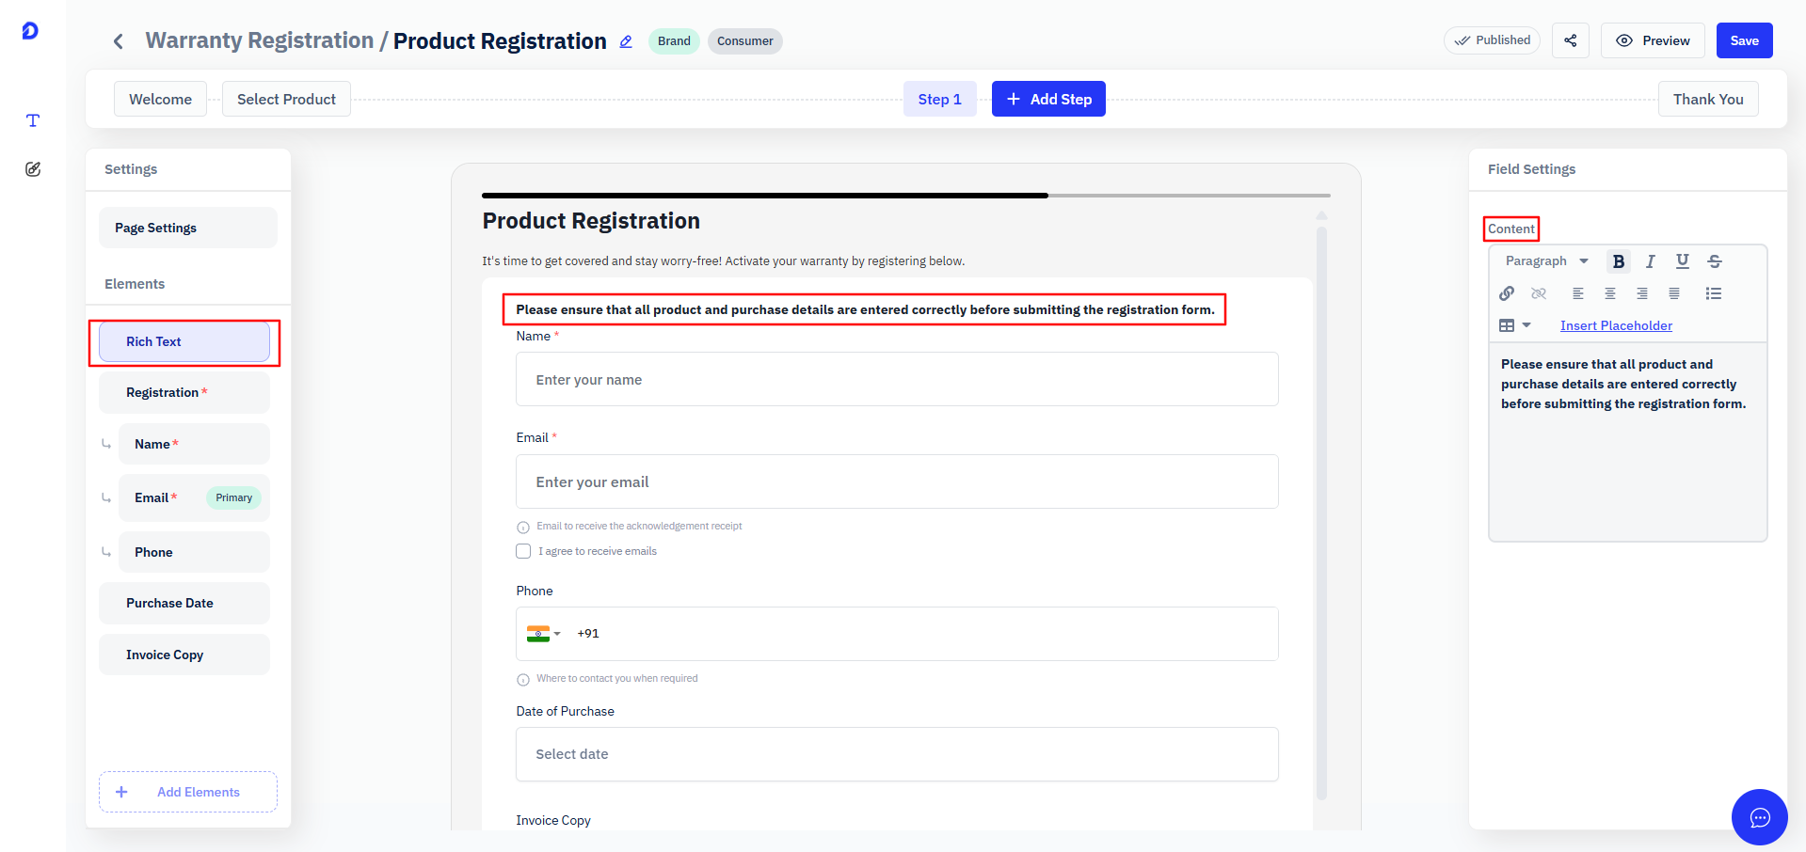
Task: Open the chat support bubble
Action: point(1759,817)
